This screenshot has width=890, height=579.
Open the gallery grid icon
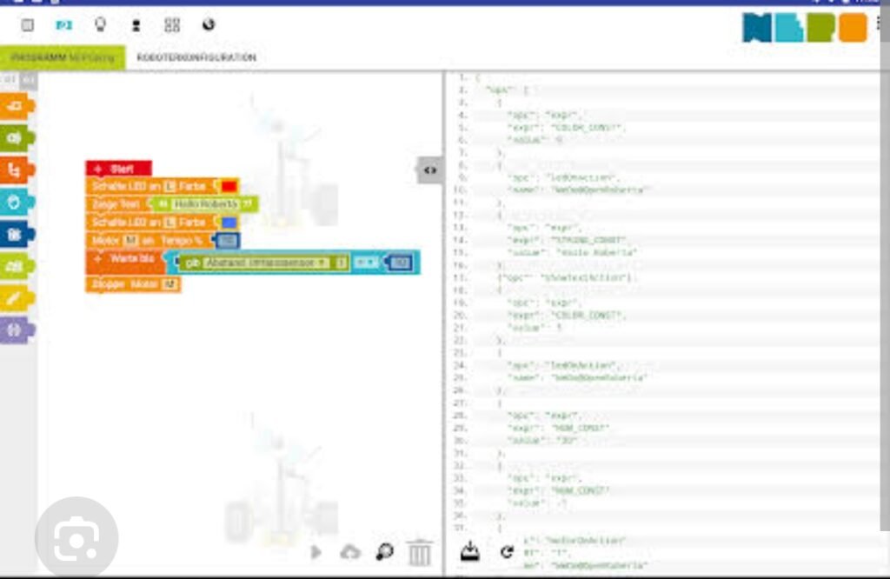tap(172, 25)
